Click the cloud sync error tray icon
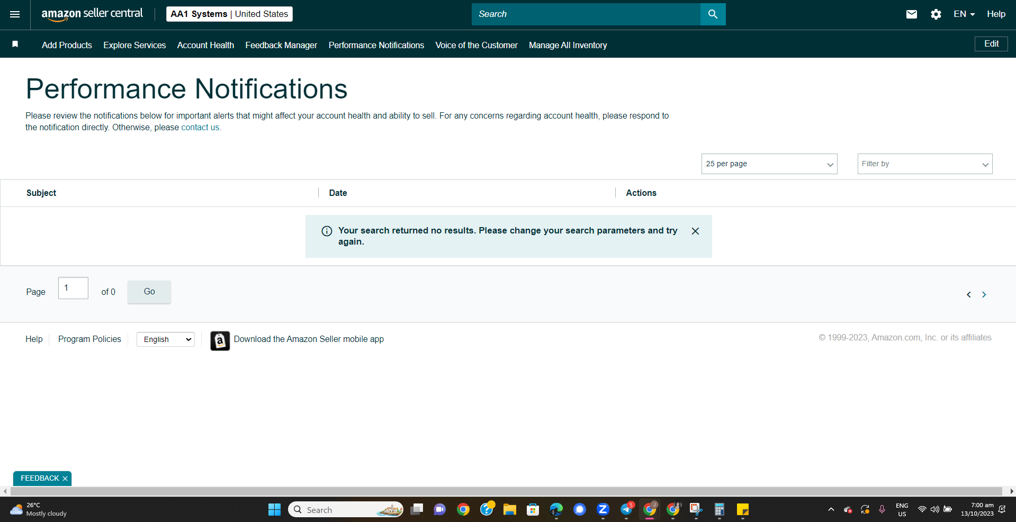Screen dimensions: 1016x522 pos(848,509)
